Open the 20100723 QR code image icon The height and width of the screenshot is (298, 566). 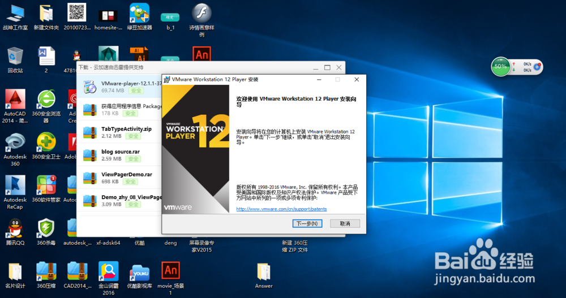[x=77, y=18]
